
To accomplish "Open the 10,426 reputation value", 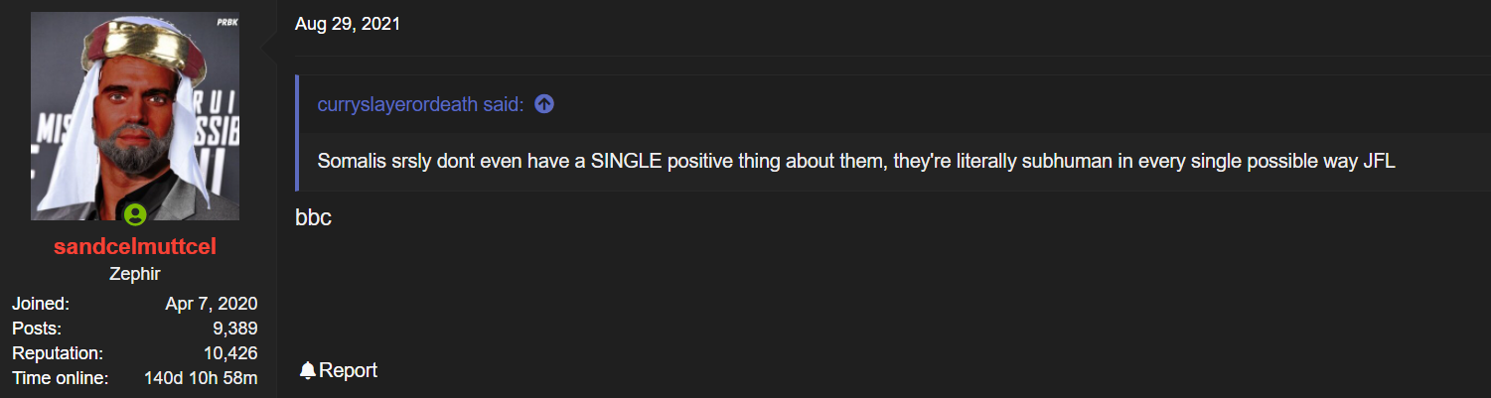I will tap(231, 353).
